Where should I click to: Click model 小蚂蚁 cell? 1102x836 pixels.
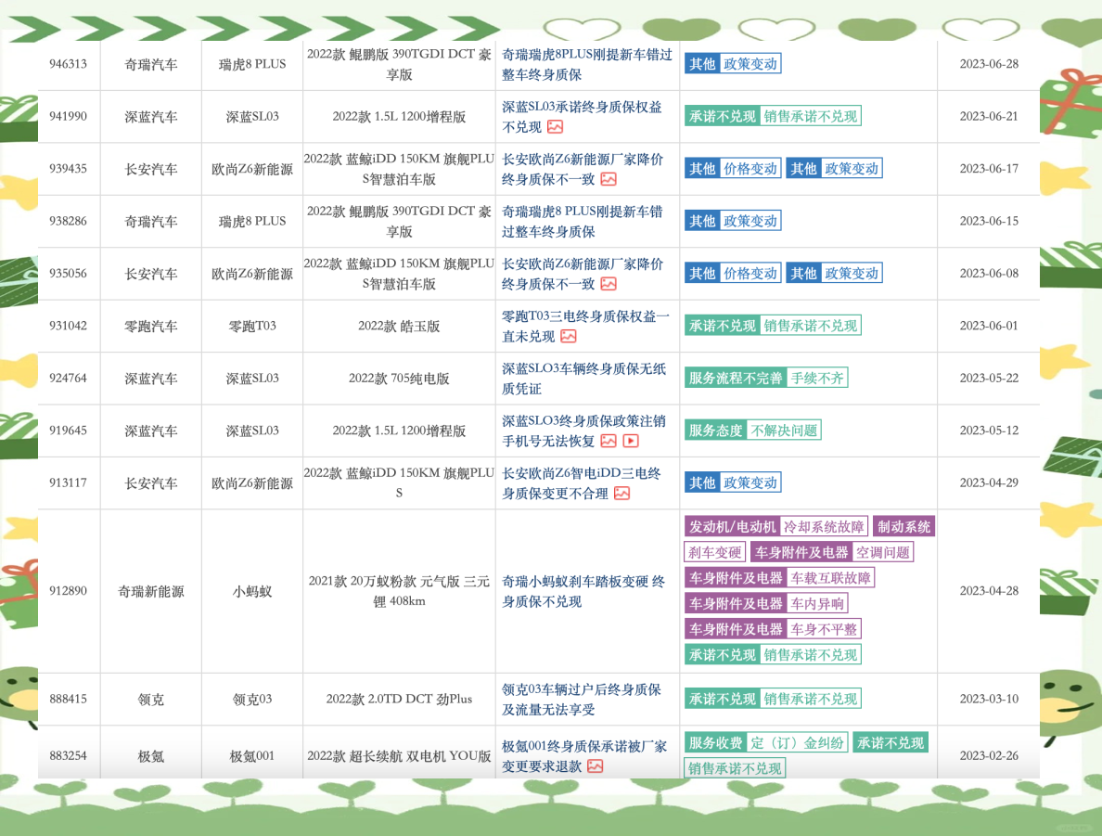(x=252, y=591)
